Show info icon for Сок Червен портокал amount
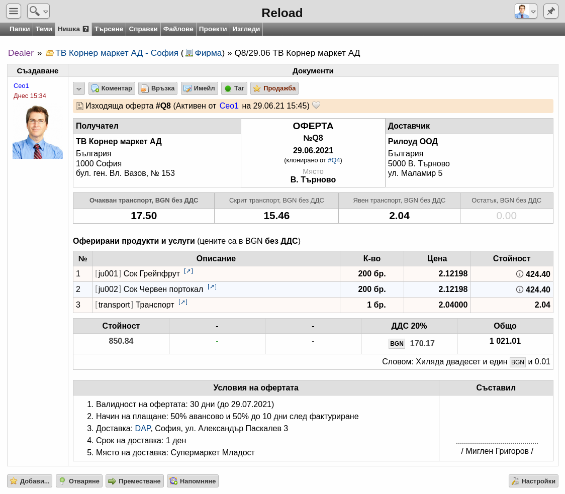This screenshot has height=494, width=565. click(520, 289)
